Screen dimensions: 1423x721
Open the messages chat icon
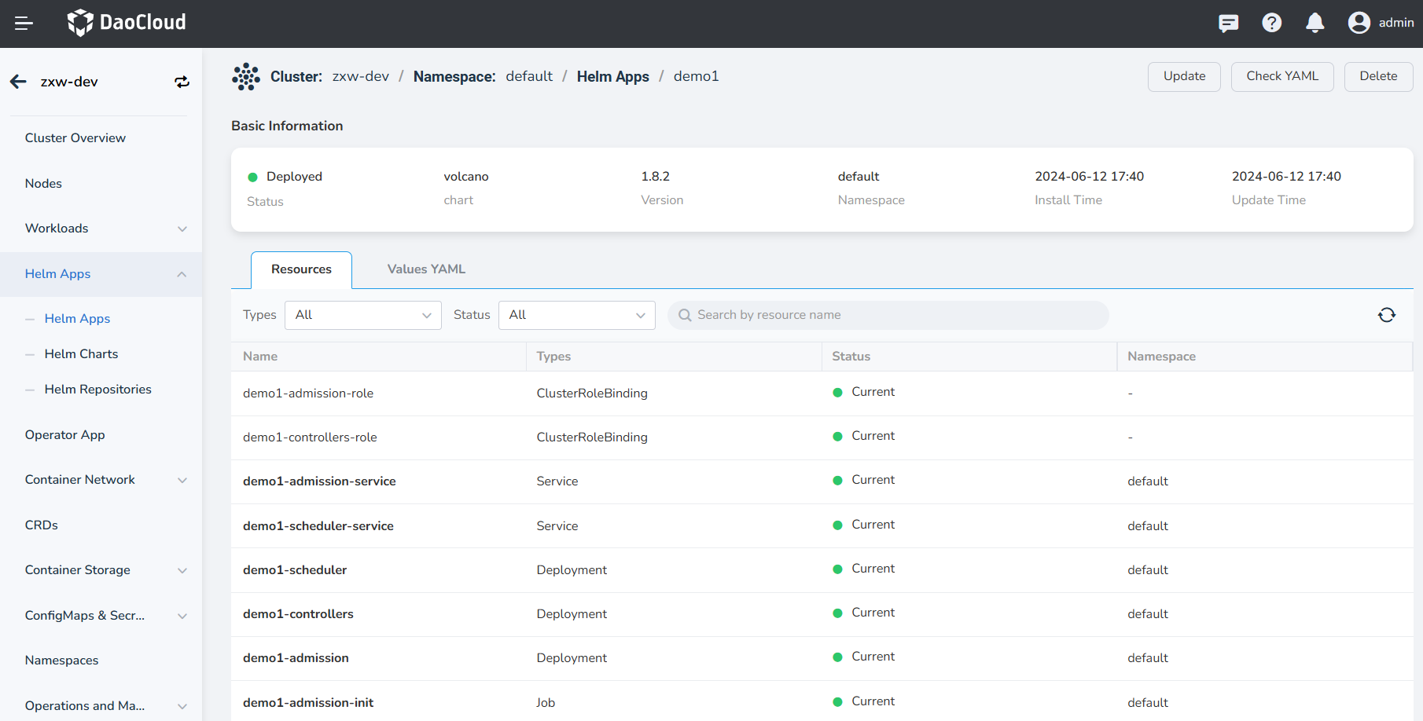[x=1228, y=24]
